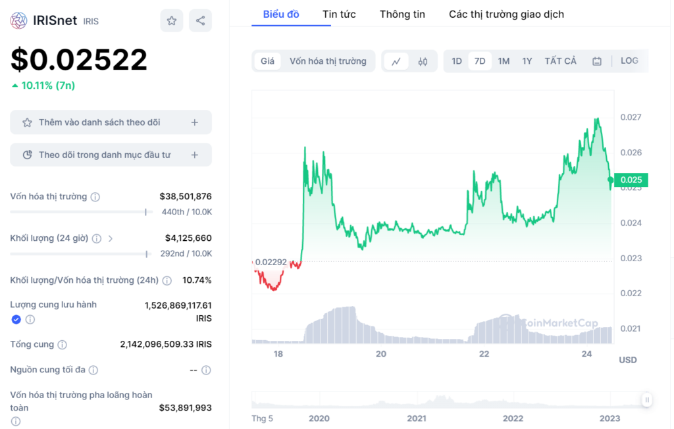Image resolution: width=674 pixels, height=429 pixels.
Task: Click the timeline range slider pause handle
Action: coord(648,399)
